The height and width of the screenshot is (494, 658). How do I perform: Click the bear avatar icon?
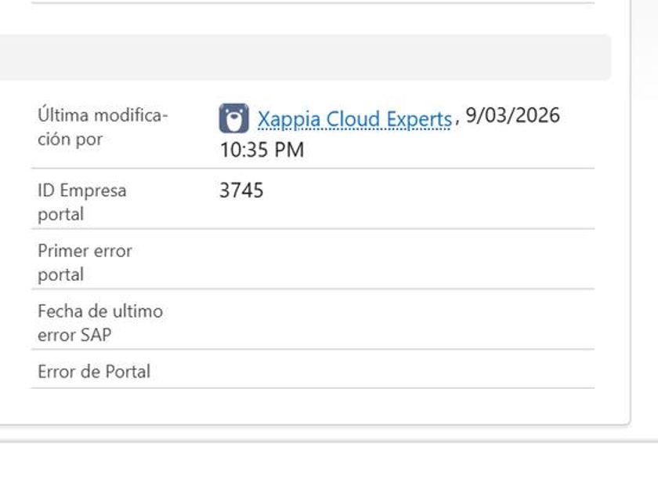[233, 118]
